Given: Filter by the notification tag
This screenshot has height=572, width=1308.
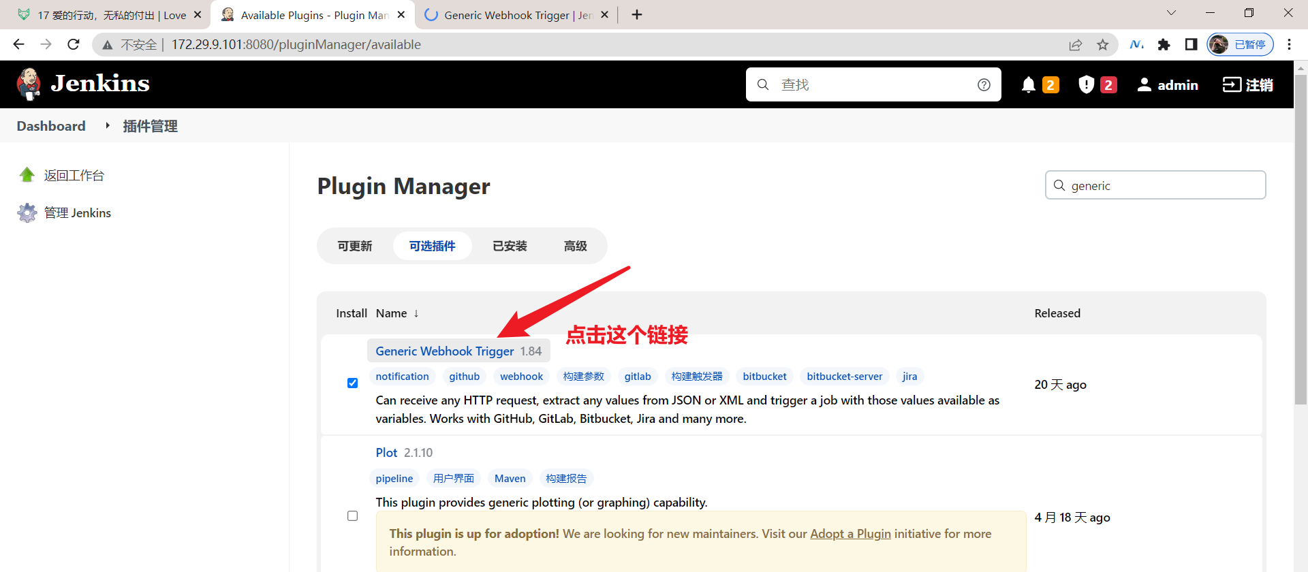Looking at the screenshot, I should pos(402,376).
